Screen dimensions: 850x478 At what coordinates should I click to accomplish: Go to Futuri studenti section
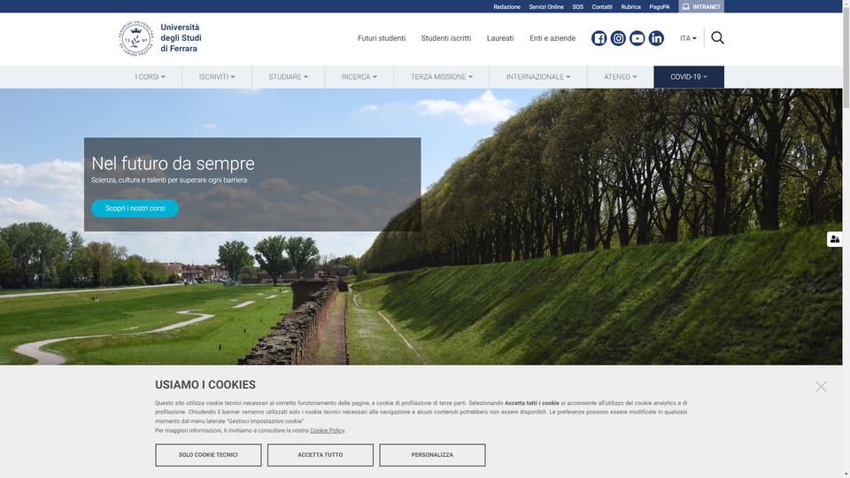[381, 38]
